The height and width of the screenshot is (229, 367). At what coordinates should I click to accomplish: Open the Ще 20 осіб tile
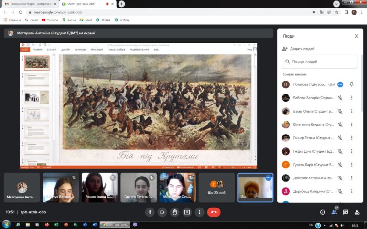click(216, 187)
